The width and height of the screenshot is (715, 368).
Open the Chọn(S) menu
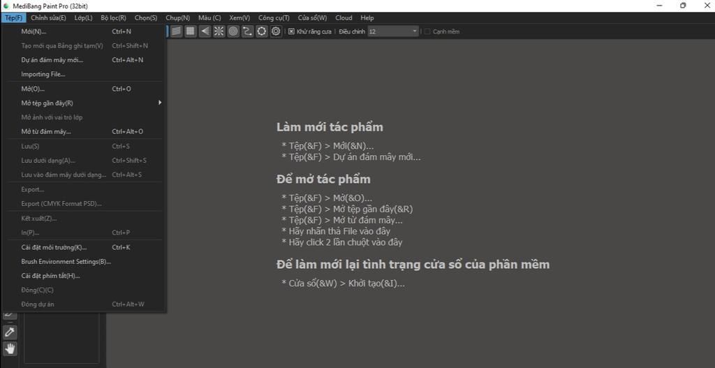pos(146,17)
